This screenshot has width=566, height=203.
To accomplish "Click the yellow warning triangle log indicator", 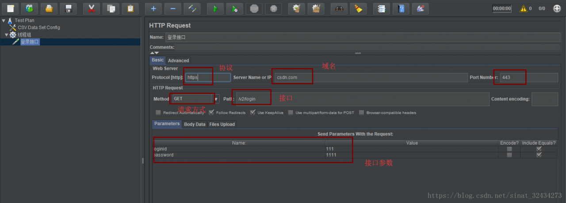I will [x=524, y=8].
